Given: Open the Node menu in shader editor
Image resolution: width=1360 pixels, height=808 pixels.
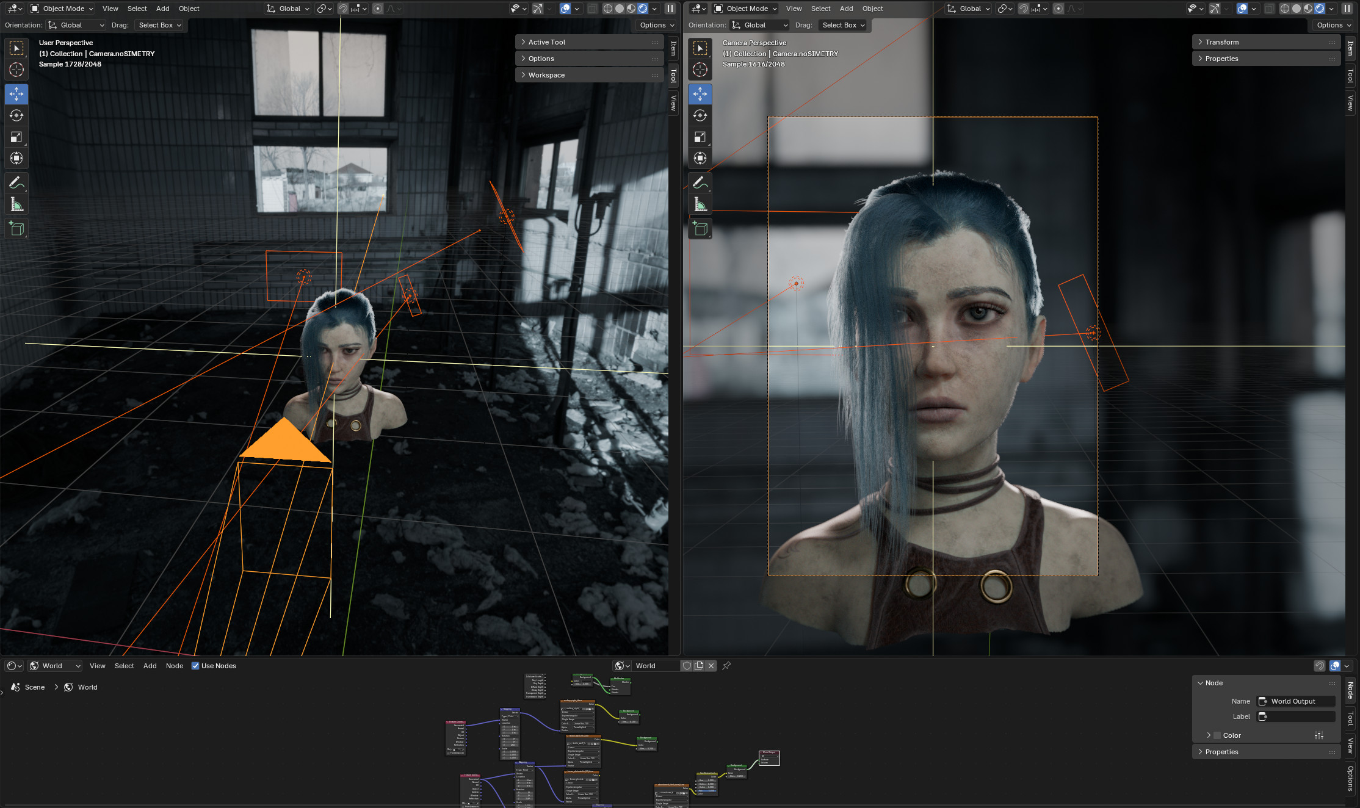Looking at the screenshot, I should [x=174, y=666].
